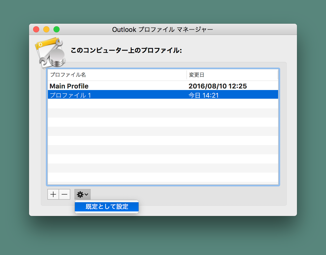Viewport: 326px width, 255px height.
Task: Remove the selected profile with the minus button
Action: pos(65,195)
